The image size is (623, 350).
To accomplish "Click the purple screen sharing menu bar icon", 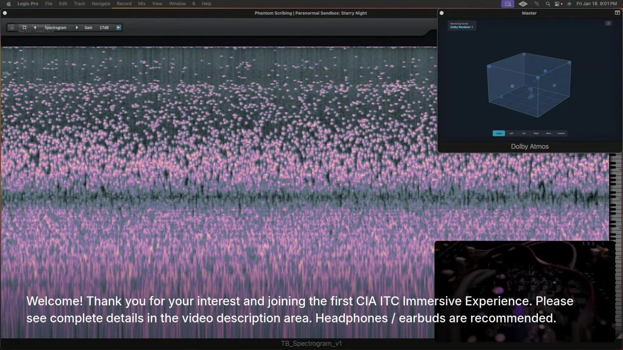I will click(x=508, y=3).
